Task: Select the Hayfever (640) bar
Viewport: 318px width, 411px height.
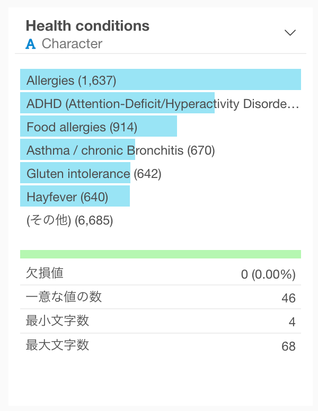Action: [x=75, y=196]
